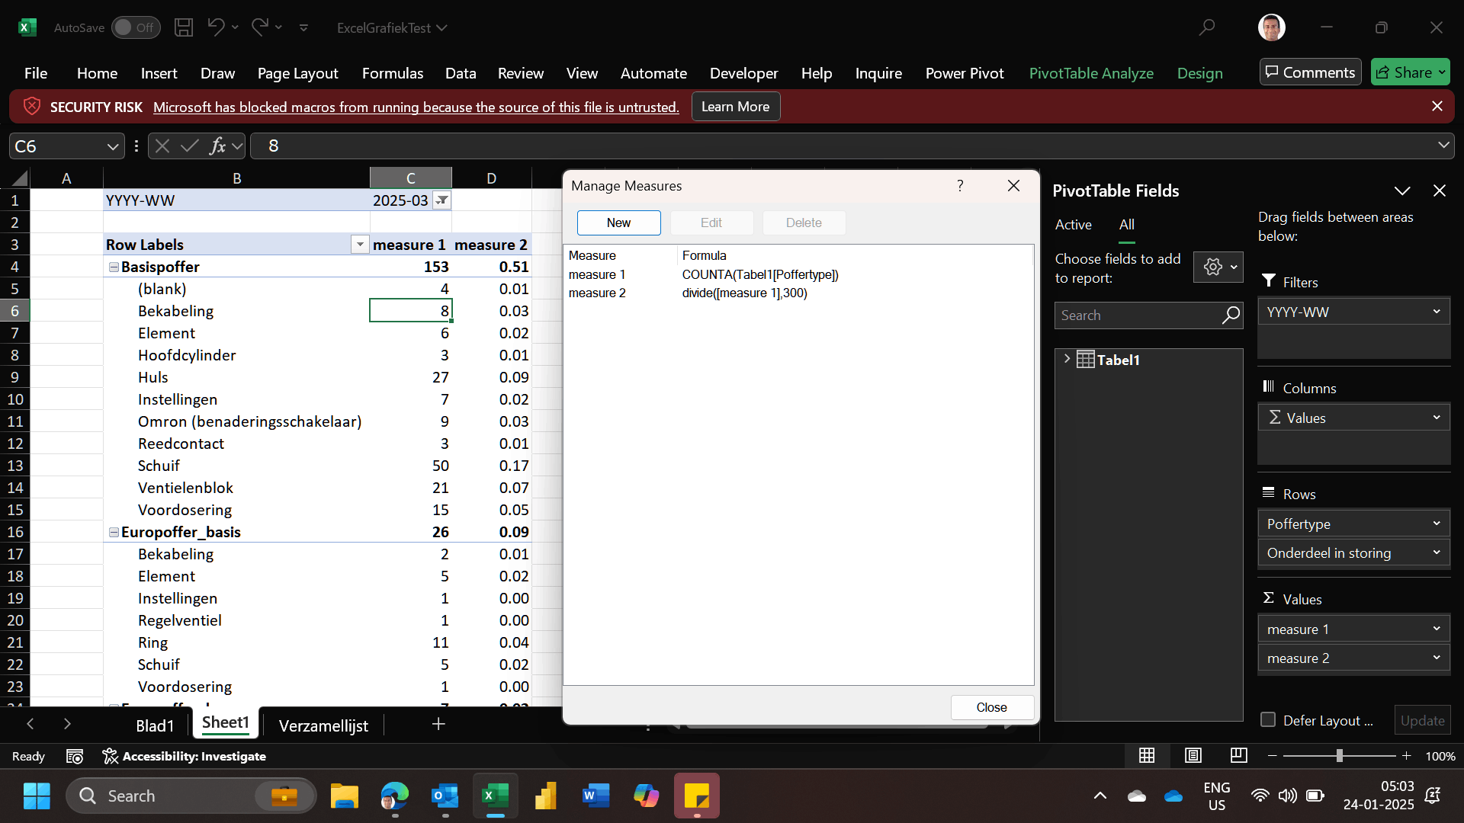Image resolution: width=1464 pixels, height=823 pixels.
Task: Open the Poffertype row field dropdown
Action: click(x=1437, y=524)
